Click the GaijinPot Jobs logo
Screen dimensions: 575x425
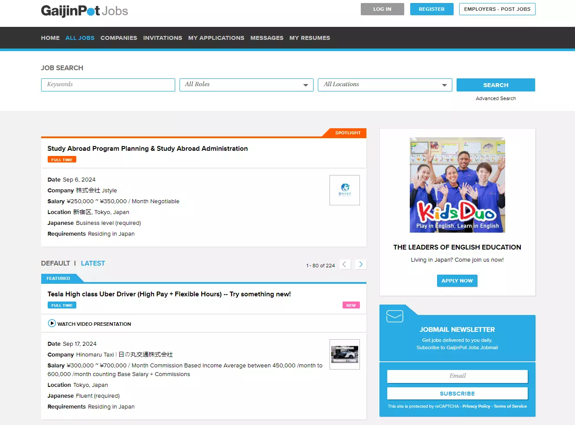(x=85, y=10)
